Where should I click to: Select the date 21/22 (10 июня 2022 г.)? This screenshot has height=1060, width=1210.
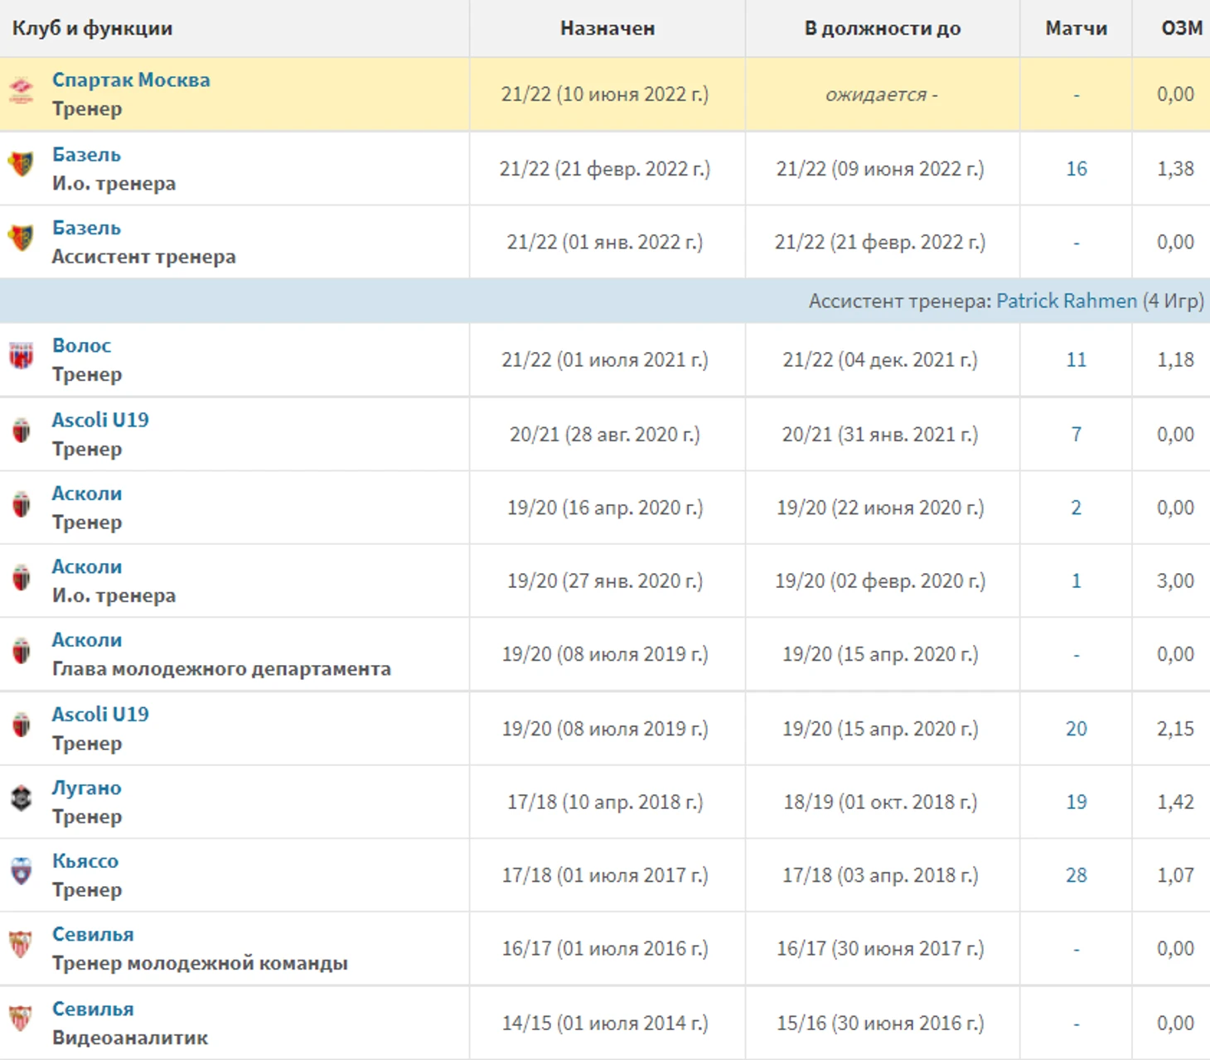pos(605,94)
